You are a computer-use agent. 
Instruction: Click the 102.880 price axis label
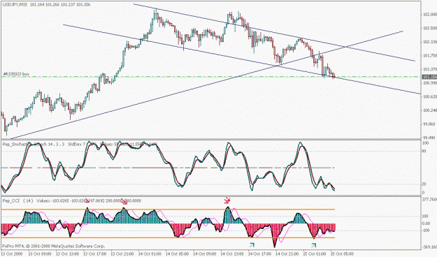(x=429, y=15)
